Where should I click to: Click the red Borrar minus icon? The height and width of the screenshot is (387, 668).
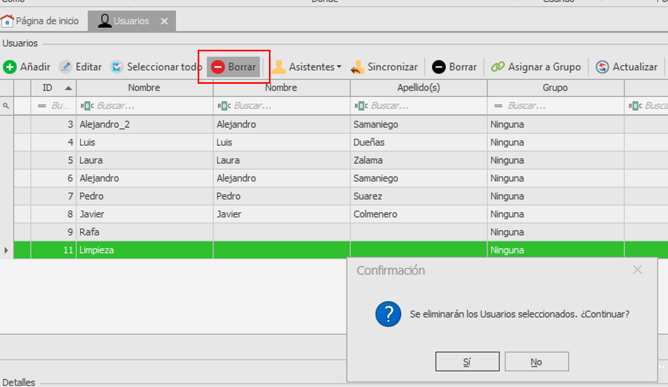tap(218, 67)
